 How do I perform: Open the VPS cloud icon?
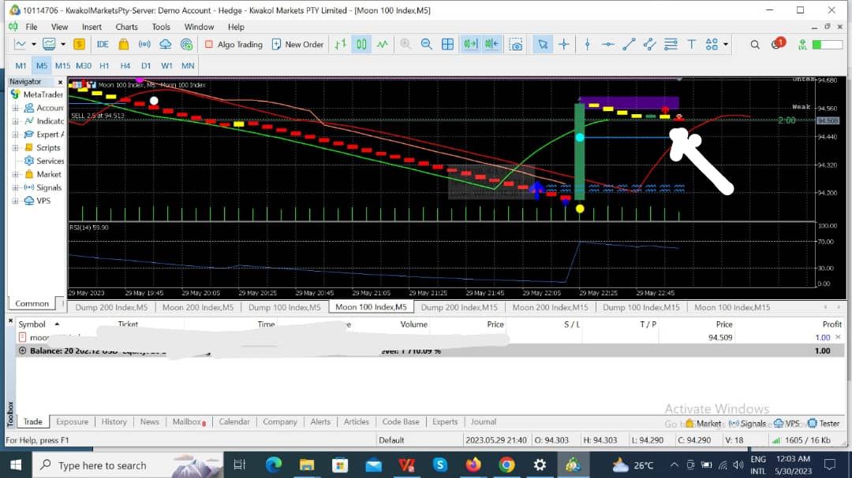165,44
